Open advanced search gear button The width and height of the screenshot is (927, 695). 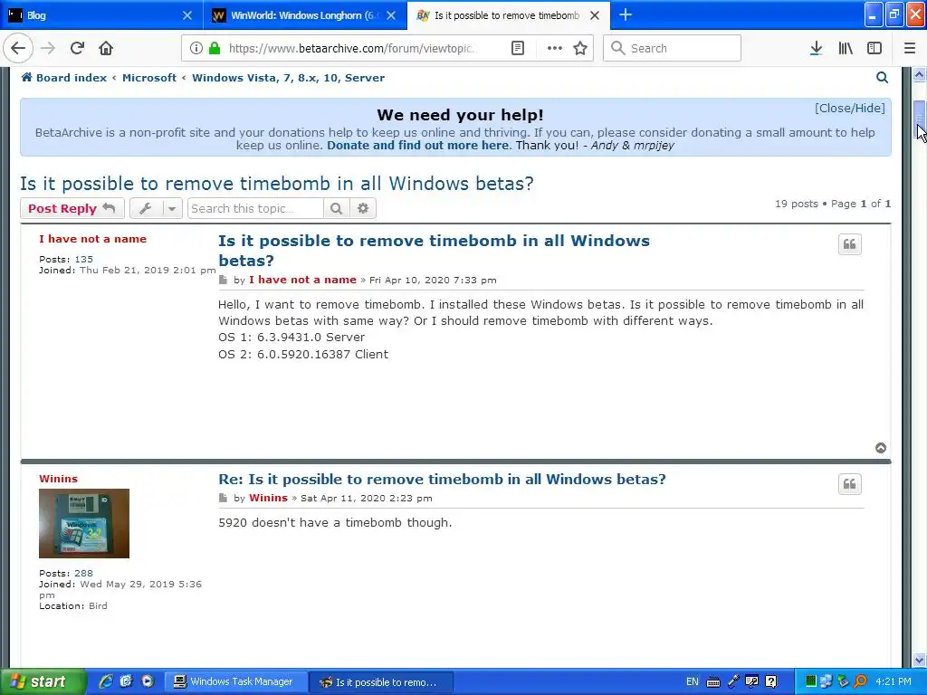click(363, 208)
